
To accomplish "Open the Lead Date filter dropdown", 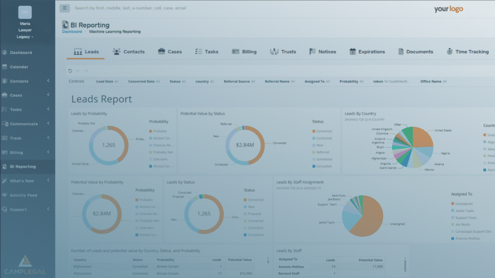I will point(107,82).
